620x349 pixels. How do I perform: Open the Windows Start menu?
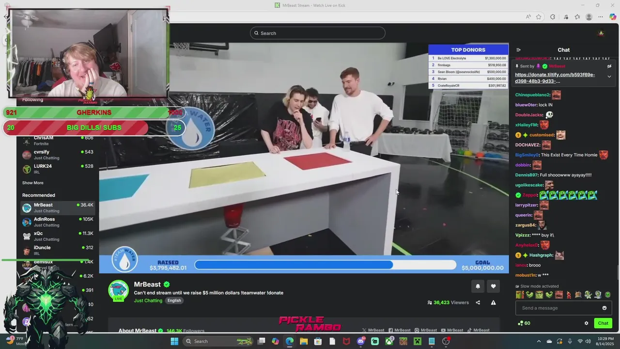point(174,341)
